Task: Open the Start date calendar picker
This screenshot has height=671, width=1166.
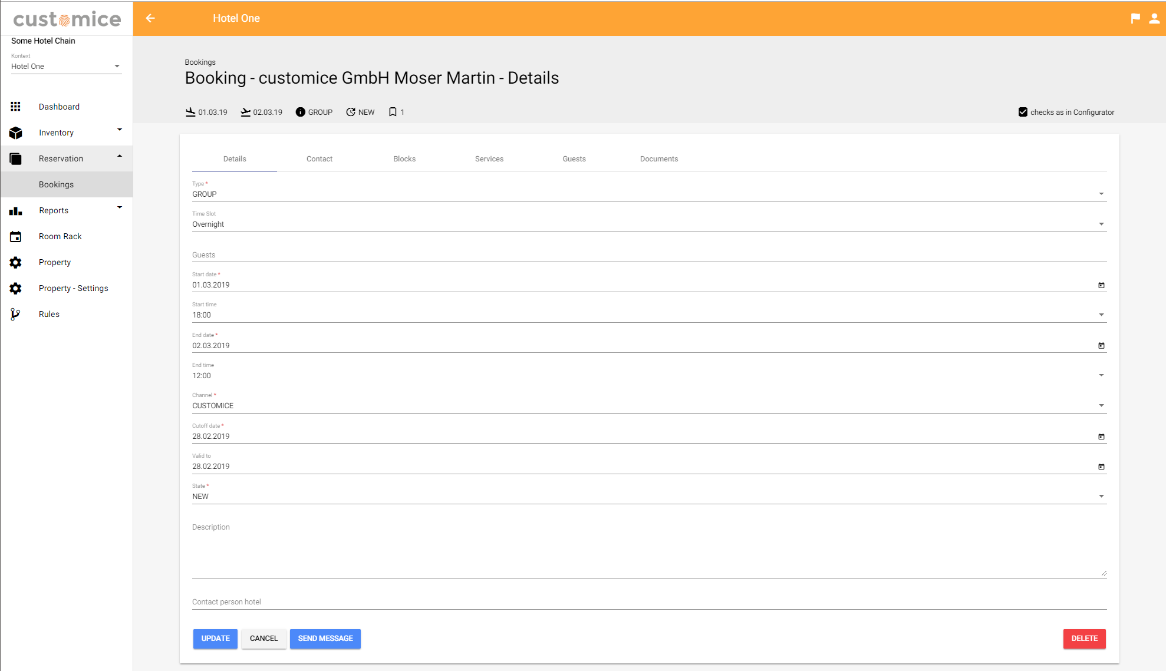Action: click(x=1101, y=285)
